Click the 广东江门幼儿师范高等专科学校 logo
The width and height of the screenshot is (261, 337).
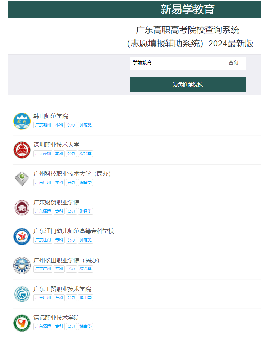coord(22,236)
